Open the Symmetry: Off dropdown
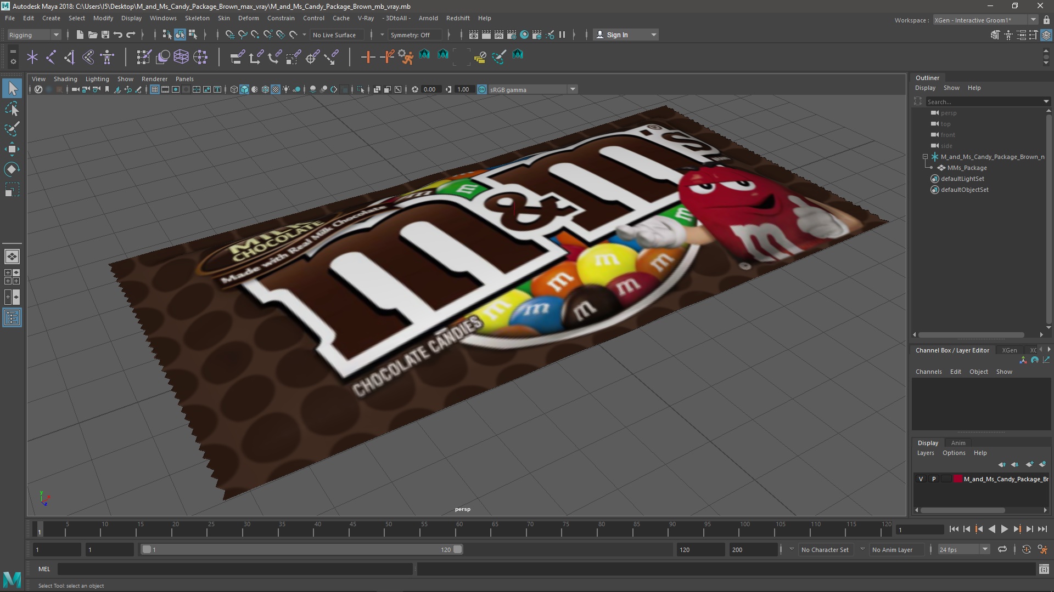The height and width of the screenshot is (592, 1054). [414, 35]
